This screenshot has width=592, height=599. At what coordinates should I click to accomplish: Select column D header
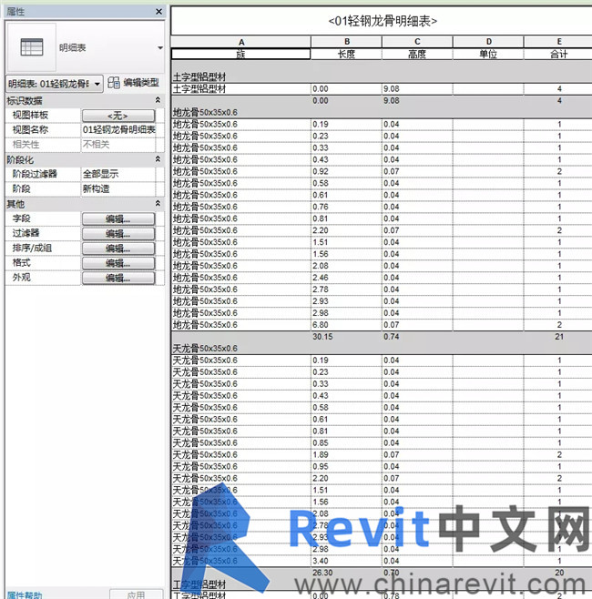488,42
